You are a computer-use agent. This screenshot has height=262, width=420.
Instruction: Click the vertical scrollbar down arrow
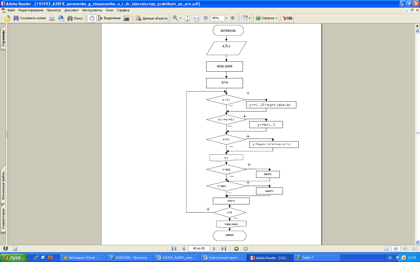(417, 242)
